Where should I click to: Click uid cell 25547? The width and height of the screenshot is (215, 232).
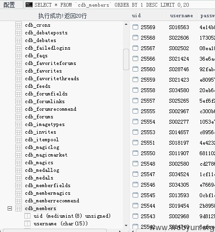tap(148, 174)
